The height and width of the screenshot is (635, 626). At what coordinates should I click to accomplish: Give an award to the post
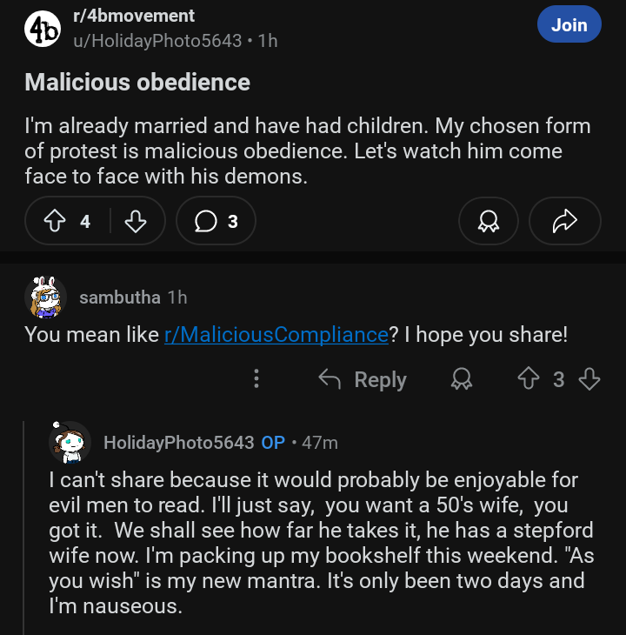[x=488, y=222]
